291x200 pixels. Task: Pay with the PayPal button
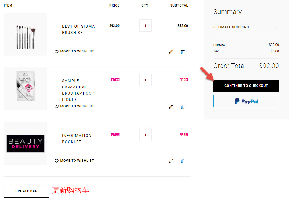coord(246,101)
